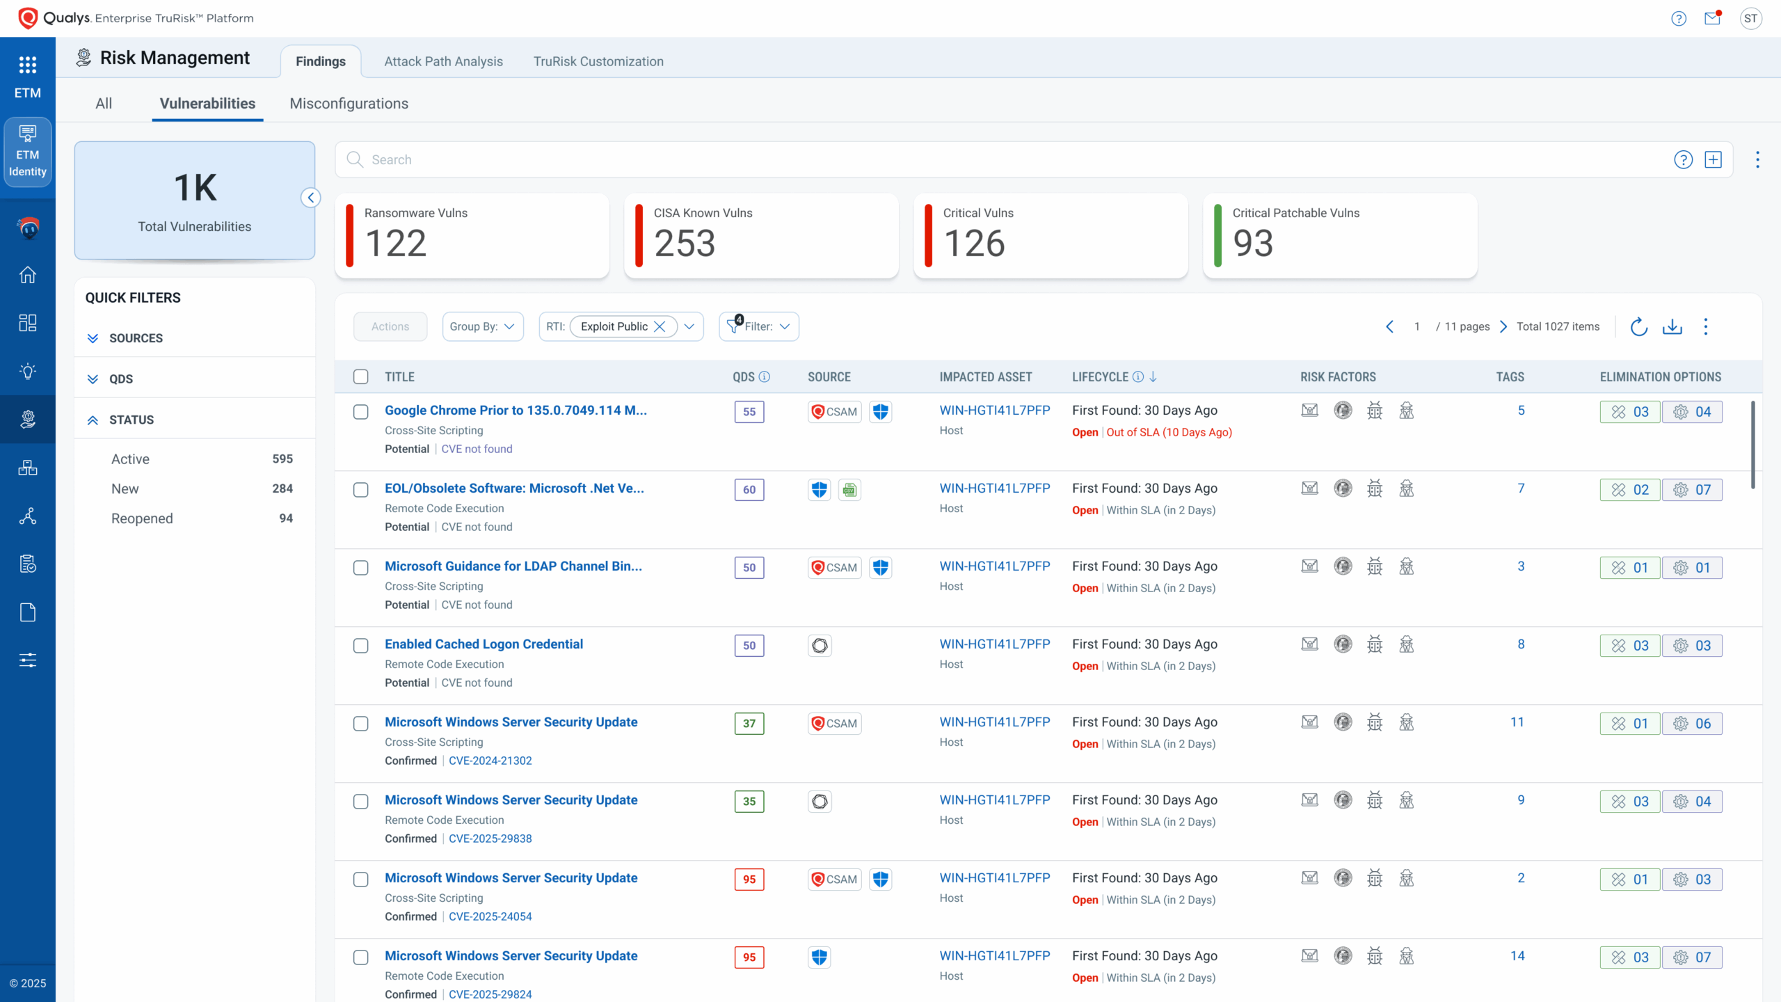
Task: Expand the SOURCES quick filter section
Action: (x=136, y=338)
